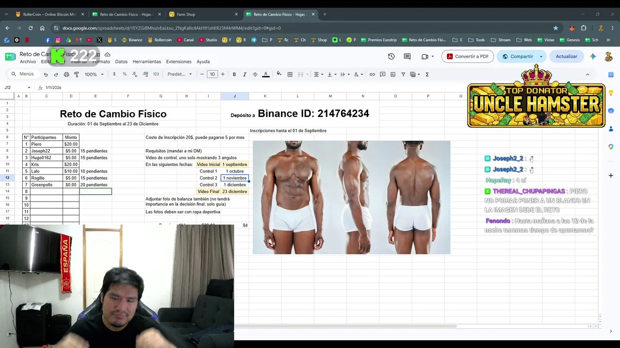Screen dimensions: 620x348
Task: Insert a link with the chain icon
Action: tap(372, 74)
